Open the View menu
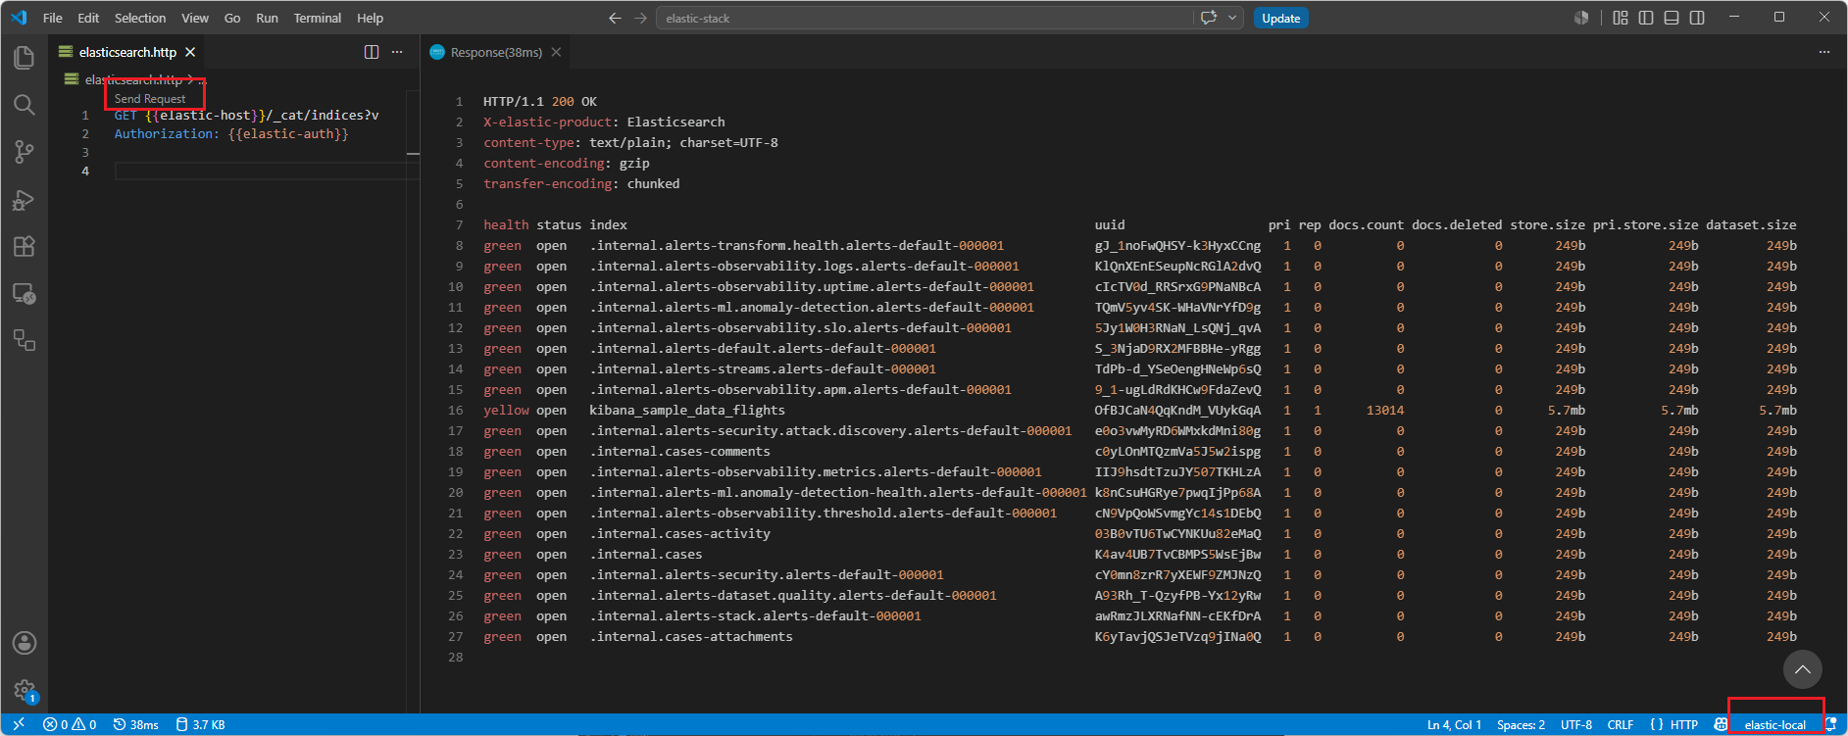Viewport: 1848px width, 736px height. [x=195, y=18]
